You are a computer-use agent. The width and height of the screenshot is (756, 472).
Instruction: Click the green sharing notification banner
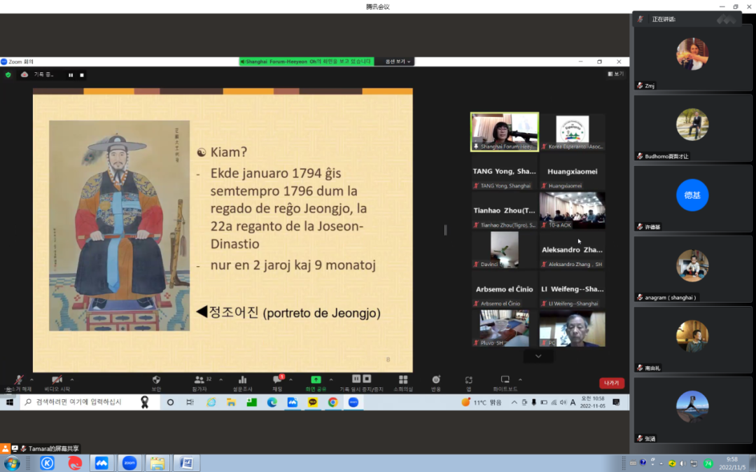[x=307, y=62]
